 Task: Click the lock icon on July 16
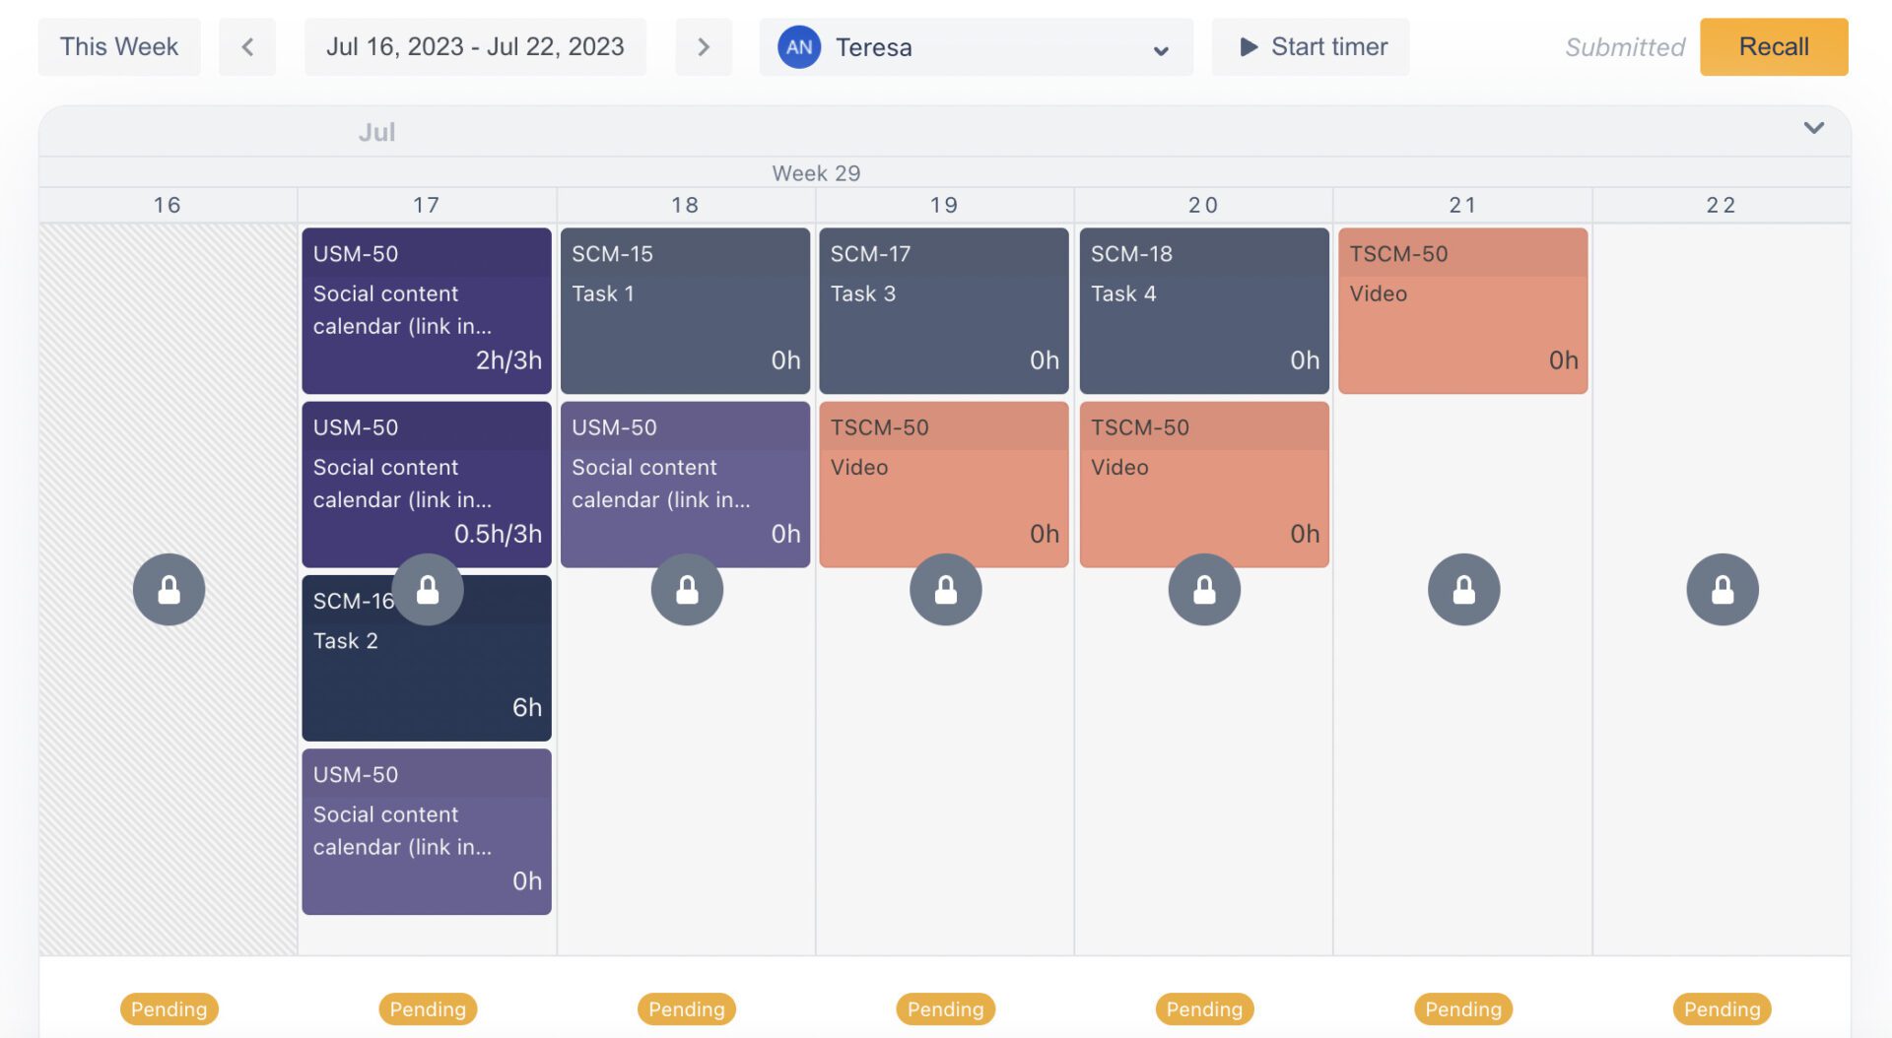click(168, 589)
